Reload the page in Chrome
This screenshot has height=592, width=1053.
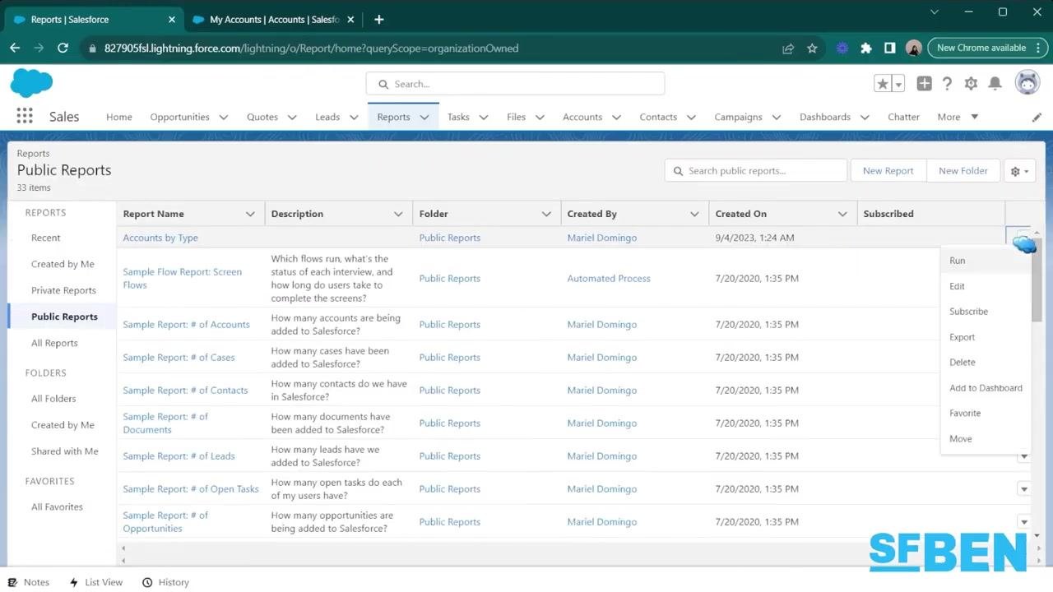(63, 49)
